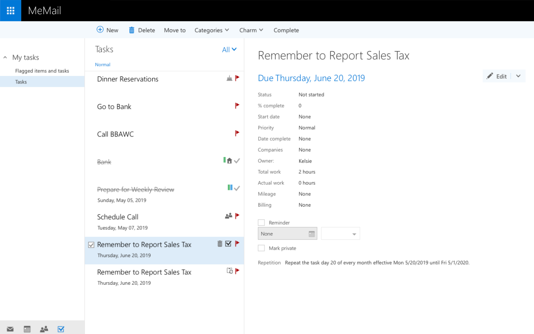Uncheck the Remember to Report Sales Tax checkbox
The width and height of the screenshot is (534, 334).
tap(91, 244)
